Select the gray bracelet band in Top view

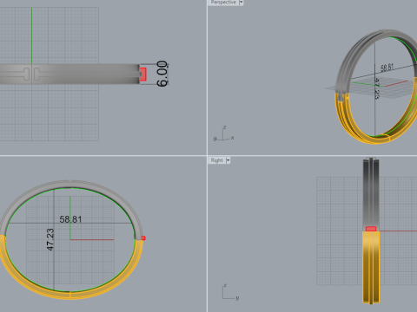coord(87,75)
